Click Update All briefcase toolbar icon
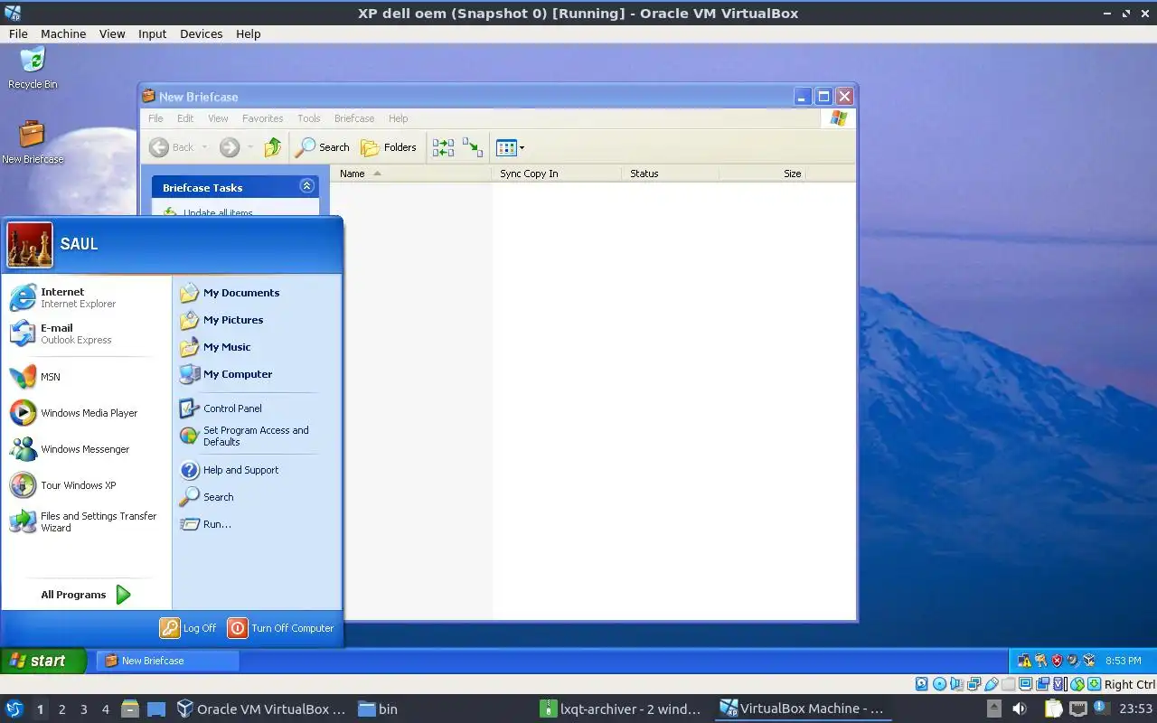1157x723 pixels. click(x=443, y=147)
